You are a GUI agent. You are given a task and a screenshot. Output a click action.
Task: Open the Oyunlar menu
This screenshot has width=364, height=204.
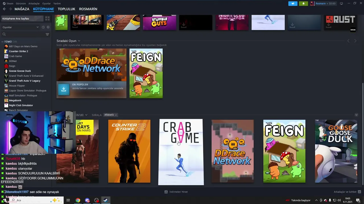coord(46,3)
